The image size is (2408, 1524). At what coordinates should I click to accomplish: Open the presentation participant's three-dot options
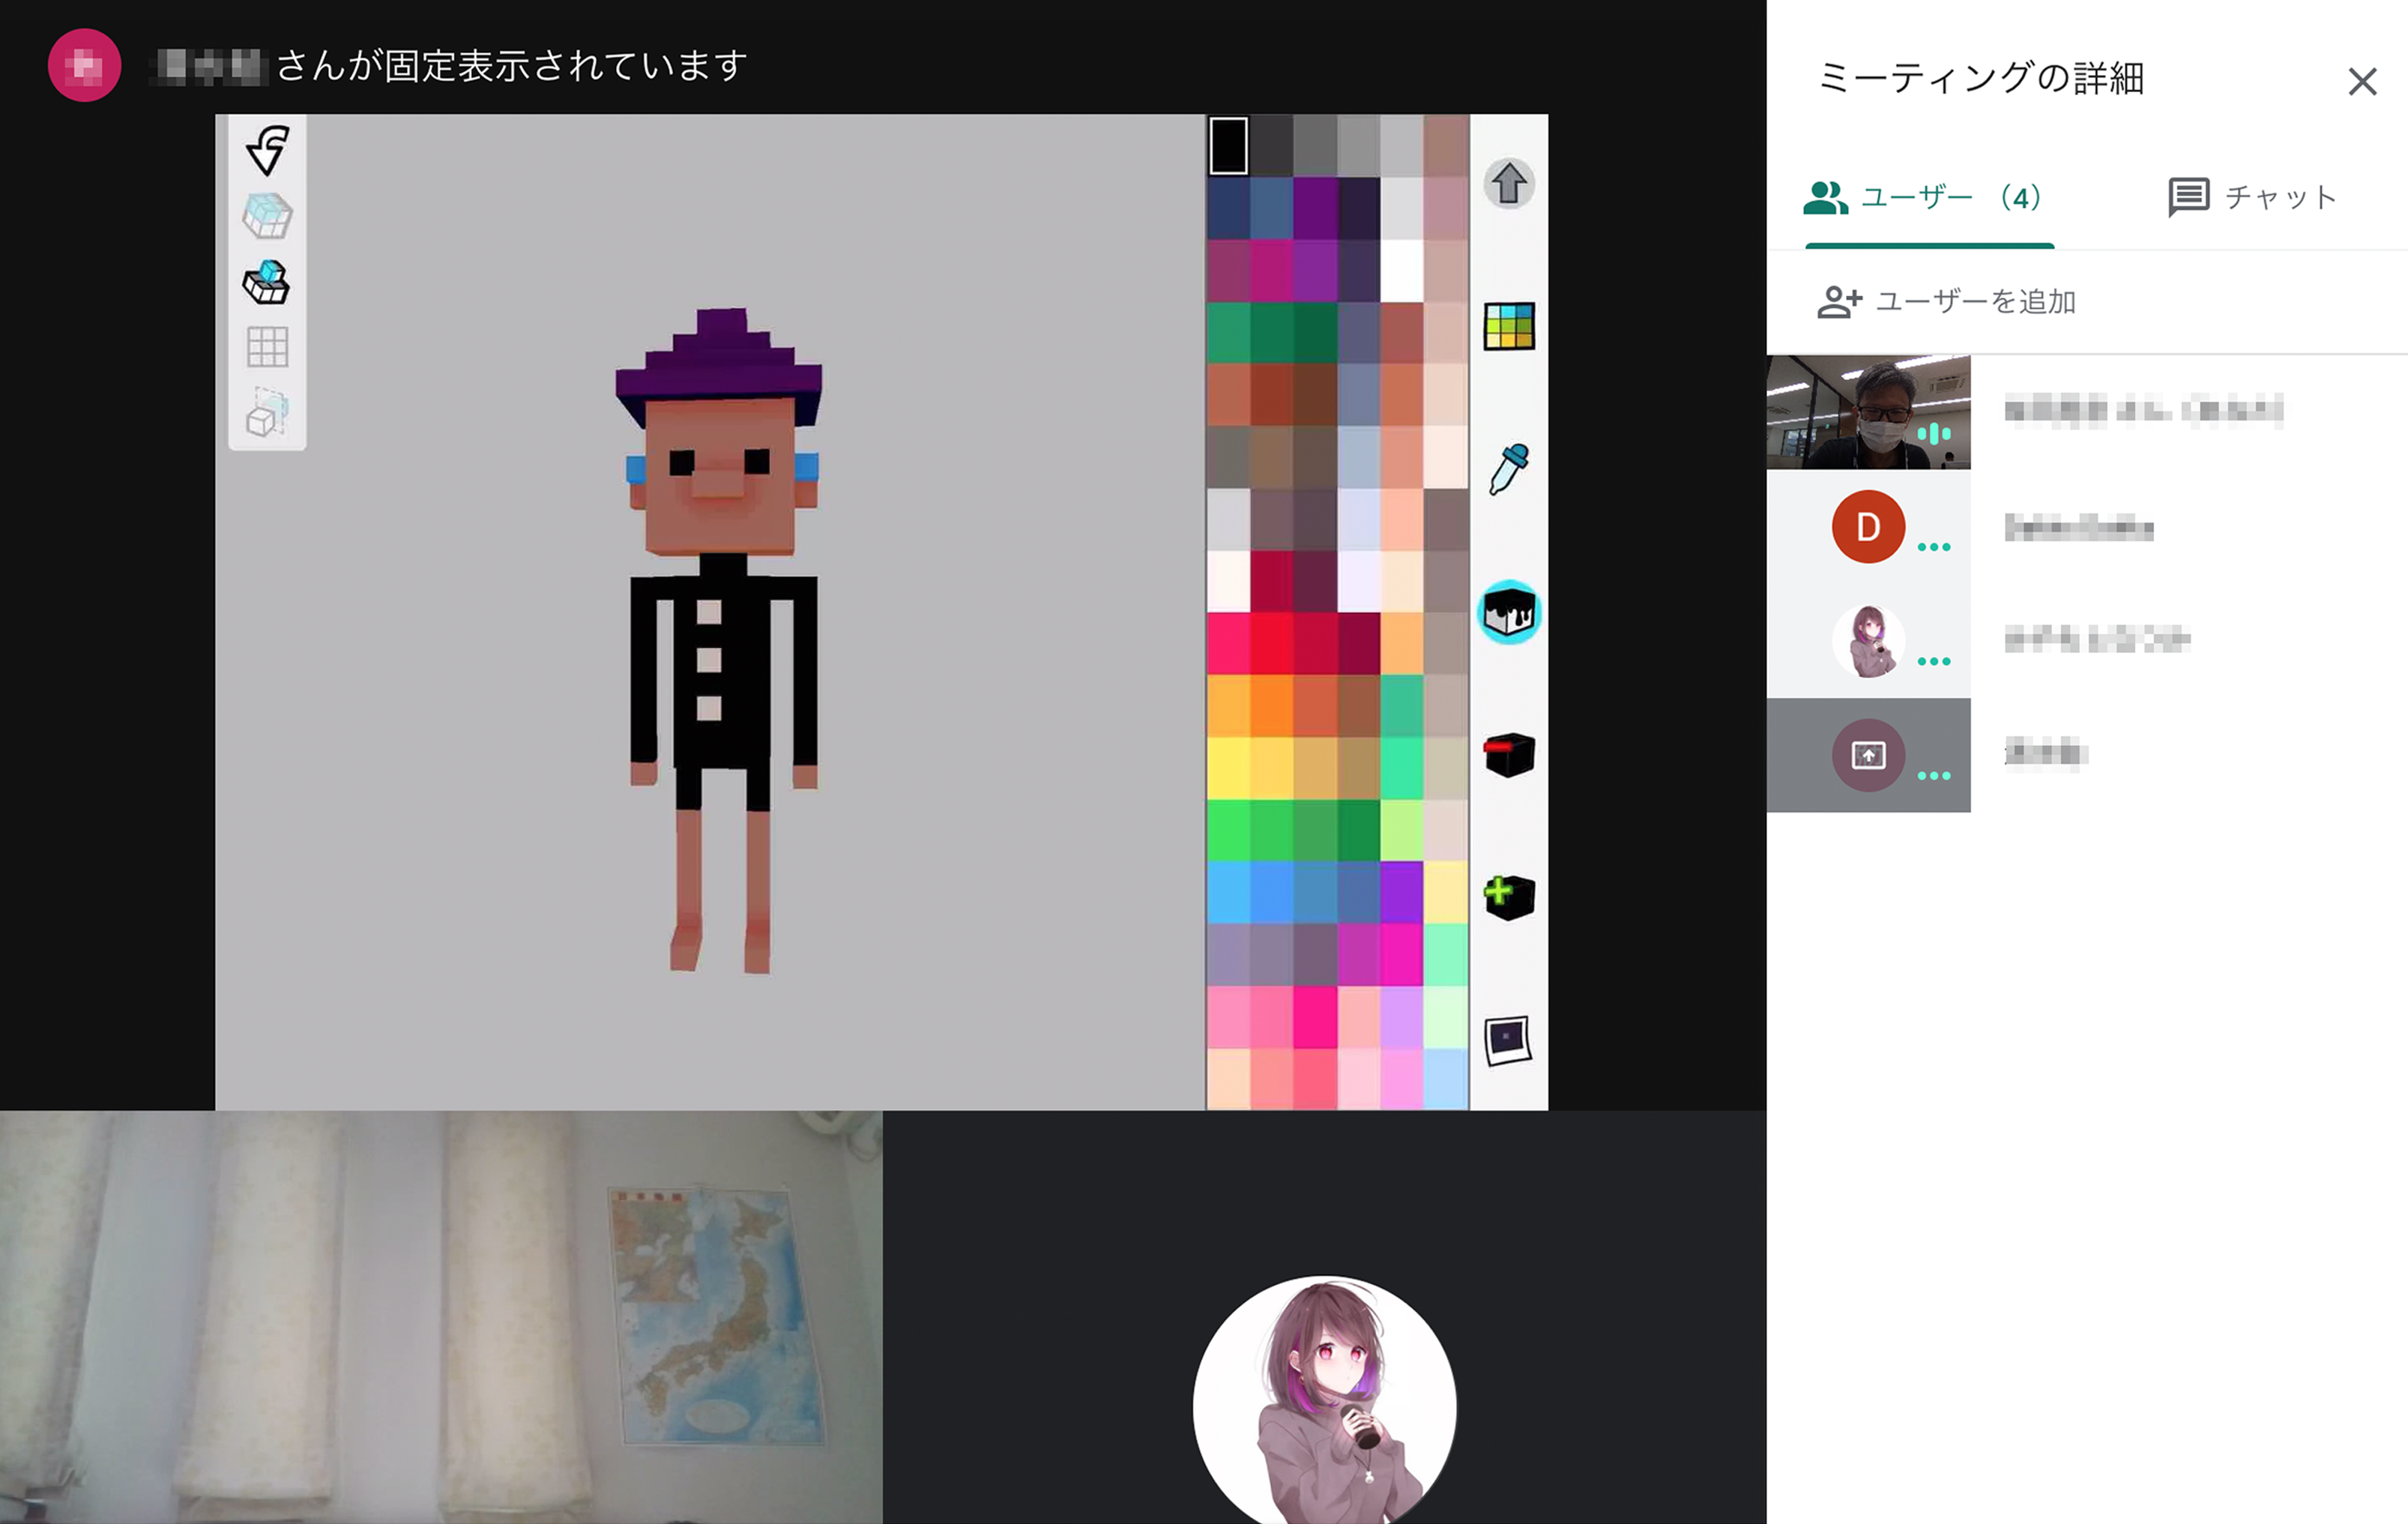click(1933, 775)
